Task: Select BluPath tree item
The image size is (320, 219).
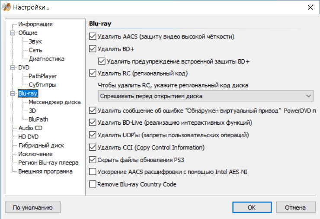Action: [39, 119]
